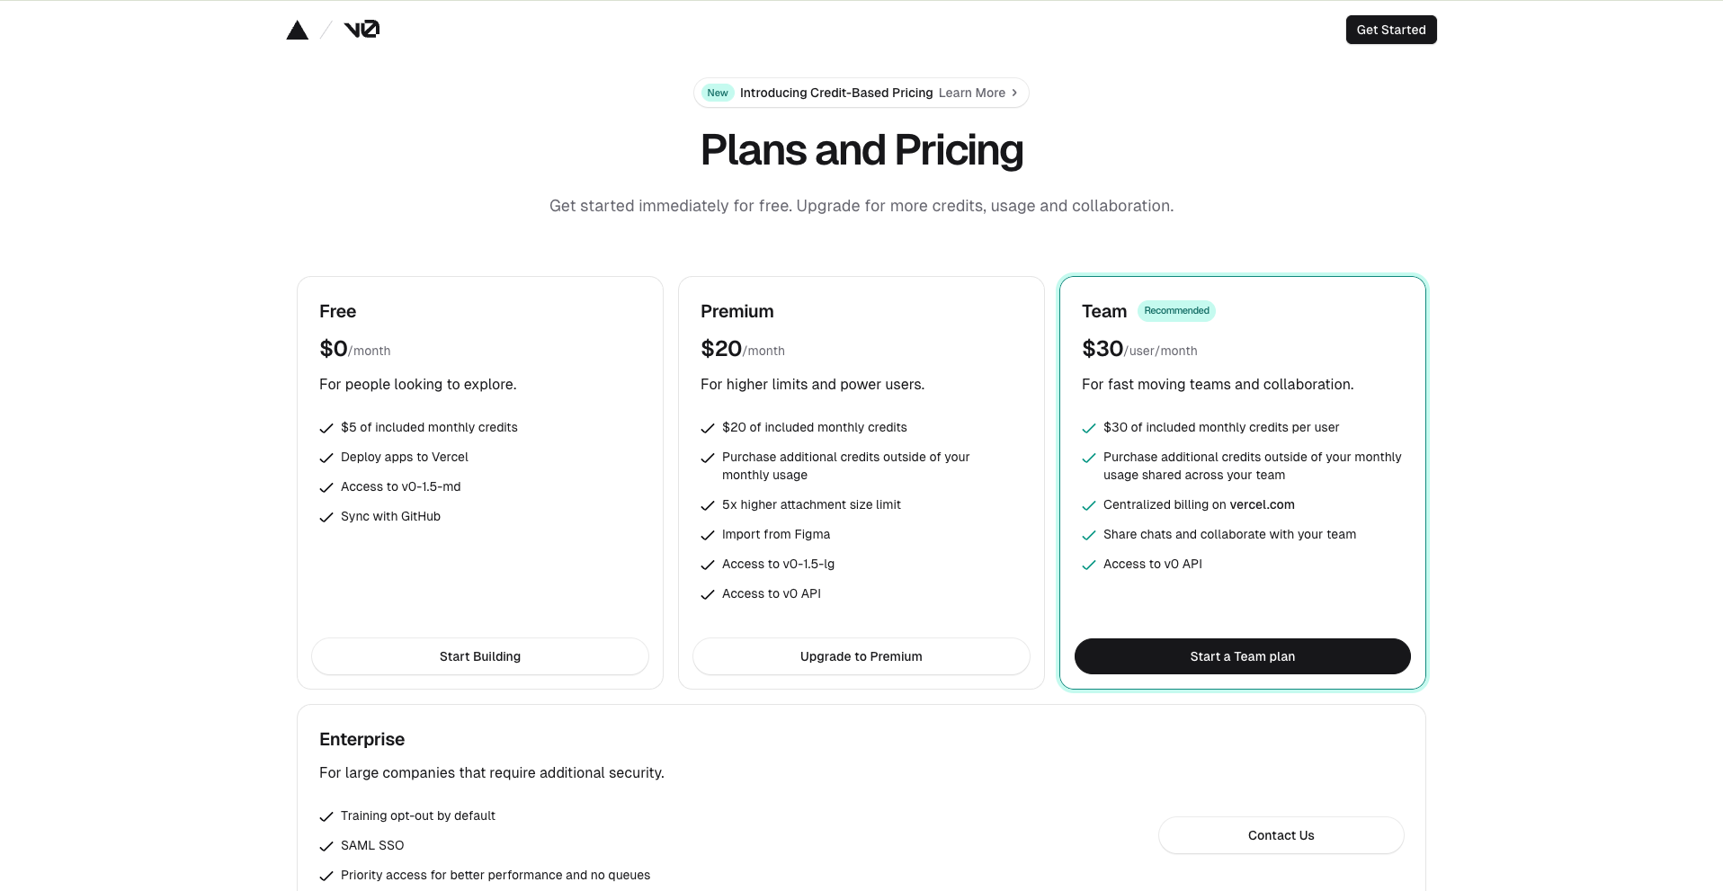Click checkmark beside 'Import from Figma'
Image resolution: width=1723 pixels, height=891 pixels.
[708, 535]
